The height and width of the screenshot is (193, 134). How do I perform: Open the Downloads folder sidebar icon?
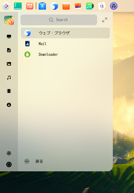pos(9,105)
